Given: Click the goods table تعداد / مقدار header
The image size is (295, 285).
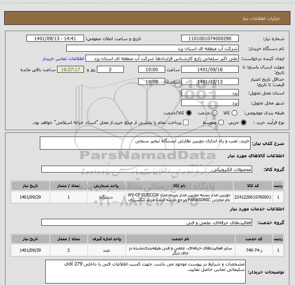Looking at the screenshot, I should click(69, 186).
